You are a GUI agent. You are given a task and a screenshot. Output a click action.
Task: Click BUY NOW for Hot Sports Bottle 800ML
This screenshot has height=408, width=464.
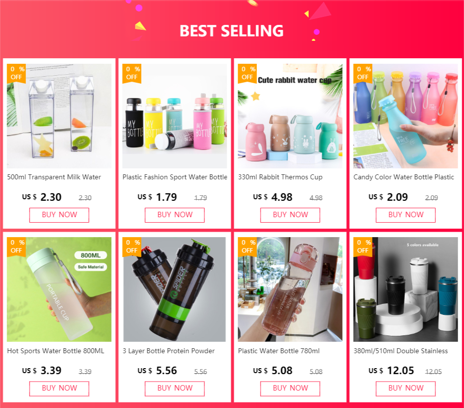tap(59, 389)
